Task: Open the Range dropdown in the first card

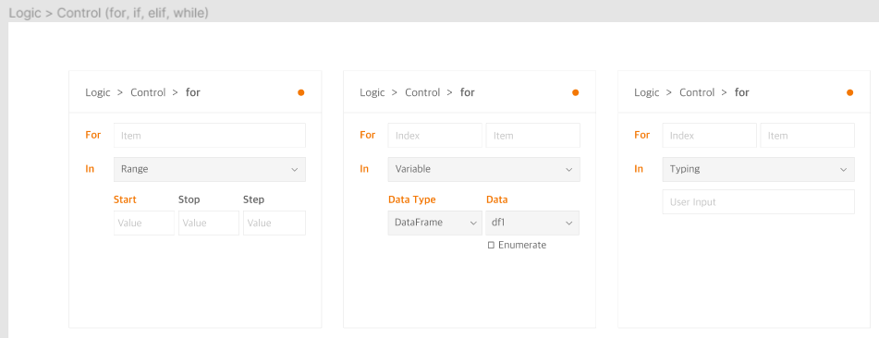Action: [x=210, y=169]
